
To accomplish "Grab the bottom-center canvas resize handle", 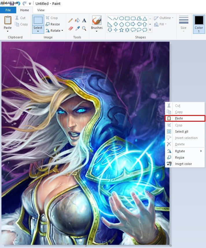I will point(86,245).
